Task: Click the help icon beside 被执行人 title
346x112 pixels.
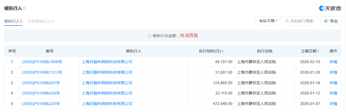Action: pyautogui.click(x=24, y=8)
